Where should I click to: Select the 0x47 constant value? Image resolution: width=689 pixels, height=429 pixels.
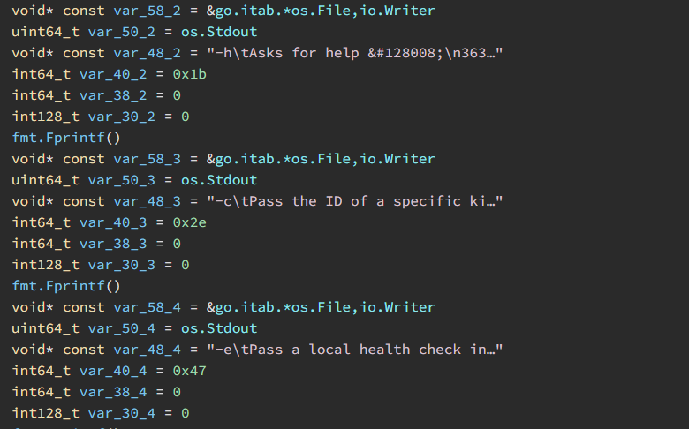189,371
